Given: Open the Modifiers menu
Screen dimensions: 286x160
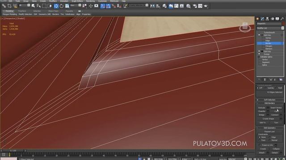Looking at the screenshot, I should [53, 1].
